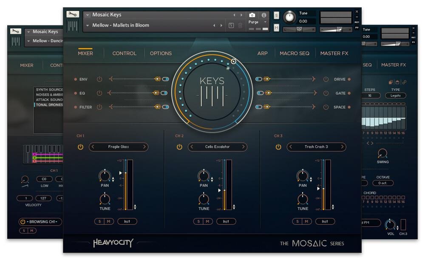Viewport: 425px width, 264px height.
Task: Power off channel CH 2
Action: click(x=179, y=147)
